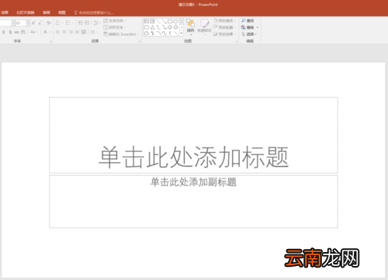This screenshot has width=388, height=280.
Task: Open the columns options button
Action: point(94,32)
